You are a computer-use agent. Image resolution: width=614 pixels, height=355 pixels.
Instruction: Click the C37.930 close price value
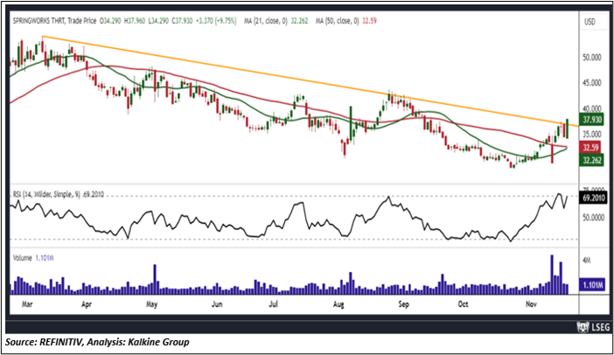coord(182,21)
